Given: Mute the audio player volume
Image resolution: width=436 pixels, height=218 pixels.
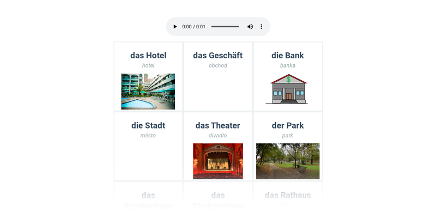Looking at the screenshot, I should 250,27.
